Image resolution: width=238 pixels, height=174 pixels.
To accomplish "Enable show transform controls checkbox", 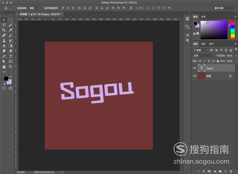I will coord(42,8).
